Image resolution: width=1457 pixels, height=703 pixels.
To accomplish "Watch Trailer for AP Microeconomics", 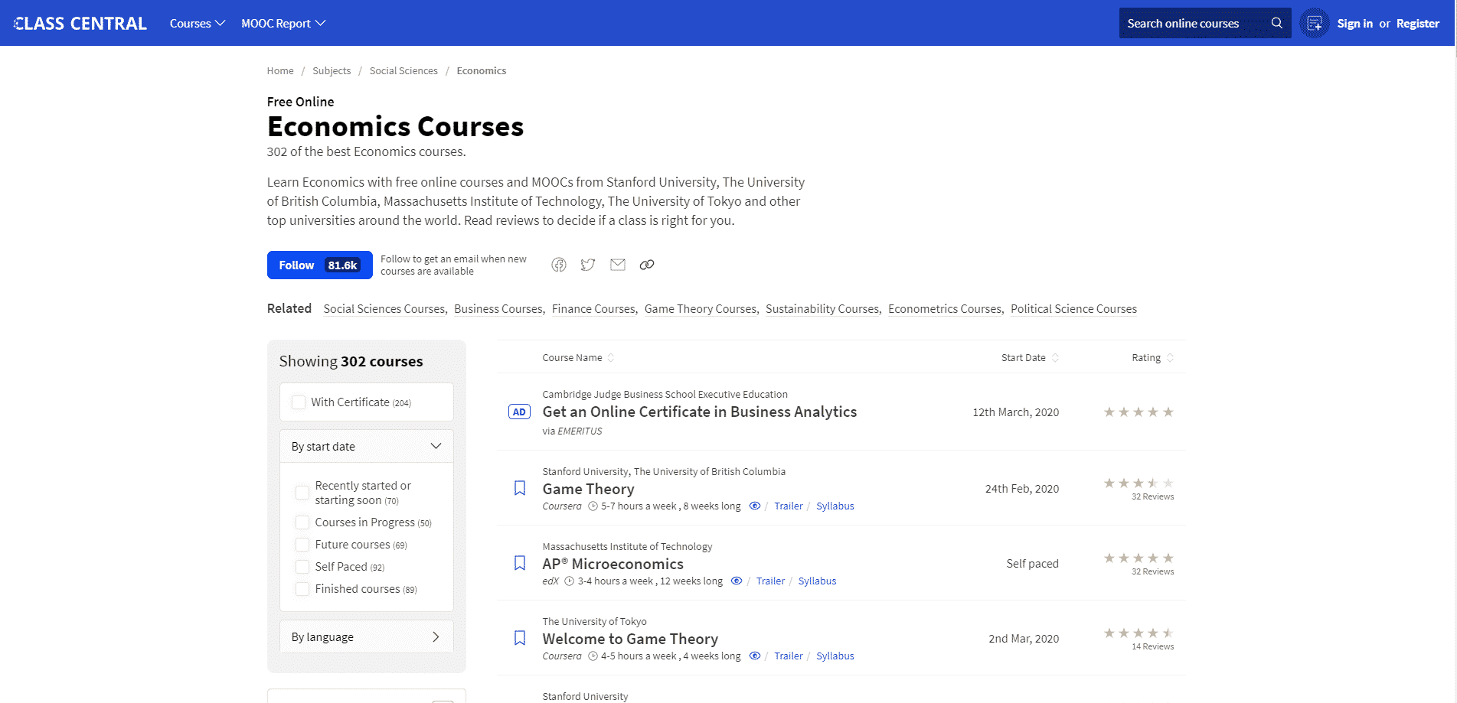I will 770,581.
